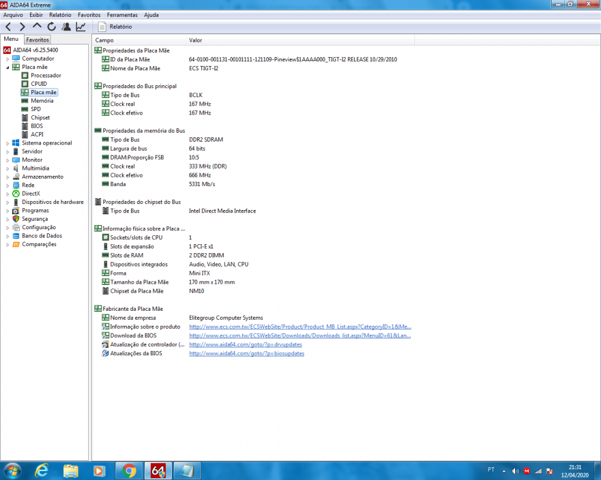Screen dimensions: 601x480
Task: Expand the Sistema operacional node
Action: click(8, 143)
